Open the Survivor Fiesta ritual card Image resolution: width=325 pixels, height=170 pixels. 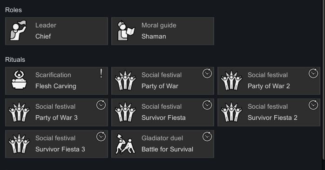click(162, 112)
